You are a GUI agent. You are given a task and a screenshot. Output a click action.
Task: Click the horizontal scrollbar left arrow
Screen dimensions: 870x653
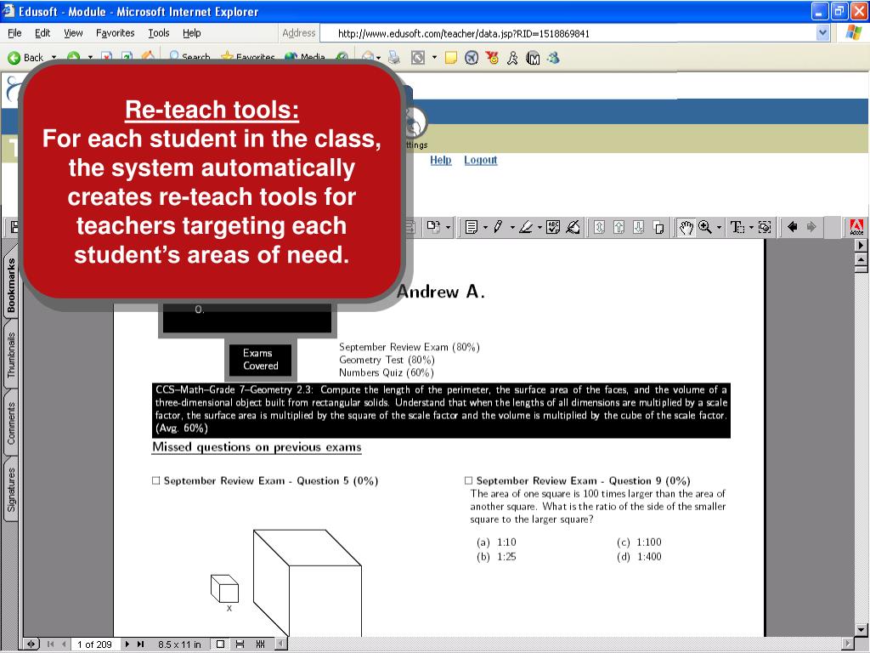[x=281, y=644]
